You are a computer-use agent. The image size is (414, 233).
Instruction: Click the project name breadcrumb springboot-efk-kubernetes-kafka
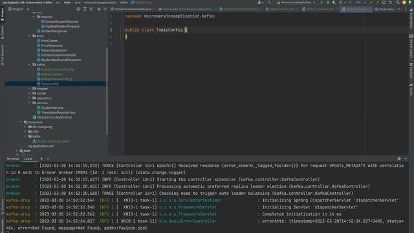tap(27, 3)
